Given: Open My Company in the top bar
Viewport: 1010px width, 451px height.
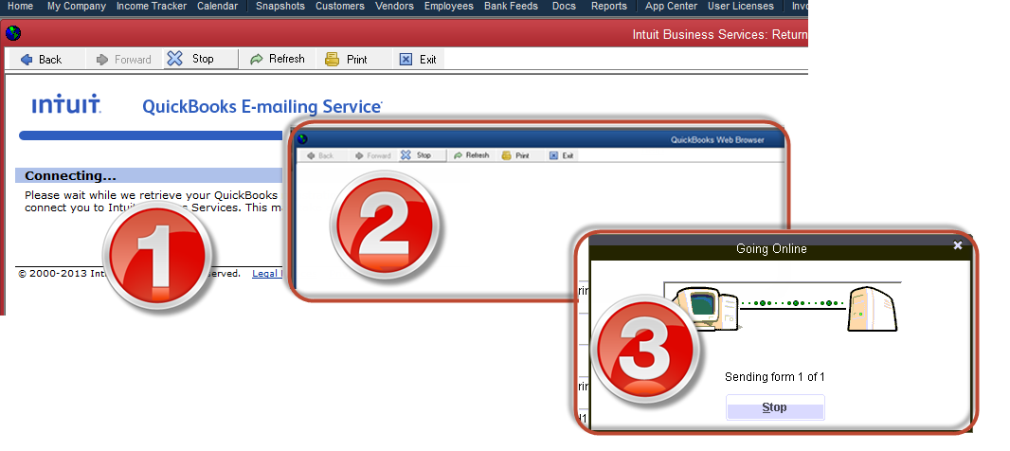Looking at the screenshot, I should [77, 6].
